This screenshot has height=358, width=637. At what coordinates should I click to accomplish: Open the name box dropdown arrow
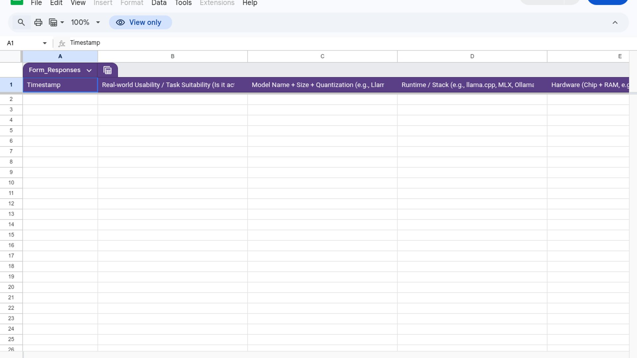(44, 43)
